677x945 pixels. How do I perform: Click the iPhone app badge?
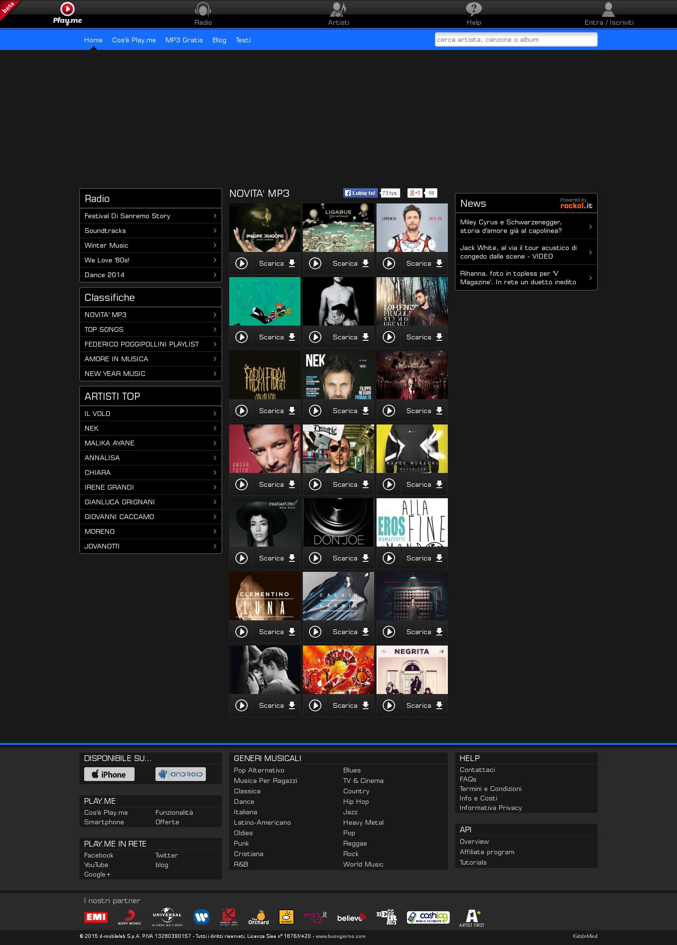pyautogui.click(x=109, y=774)
